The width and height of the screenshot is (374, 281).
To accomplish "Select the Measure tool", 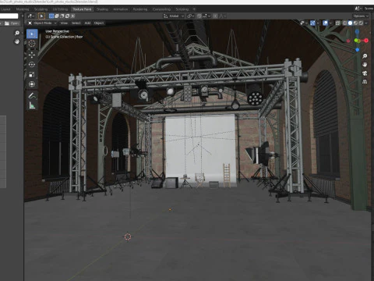I will click(x=32, y=105).
